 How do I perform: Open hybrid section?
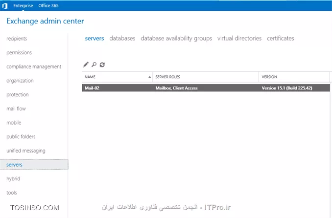click(x=13, y=179)
